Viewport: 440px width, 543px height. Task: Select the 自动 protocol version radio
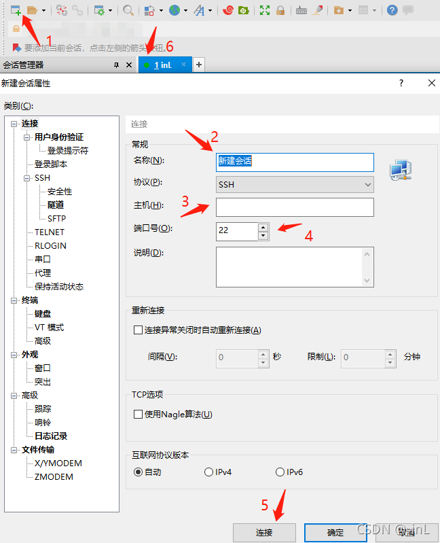point(138,472)
